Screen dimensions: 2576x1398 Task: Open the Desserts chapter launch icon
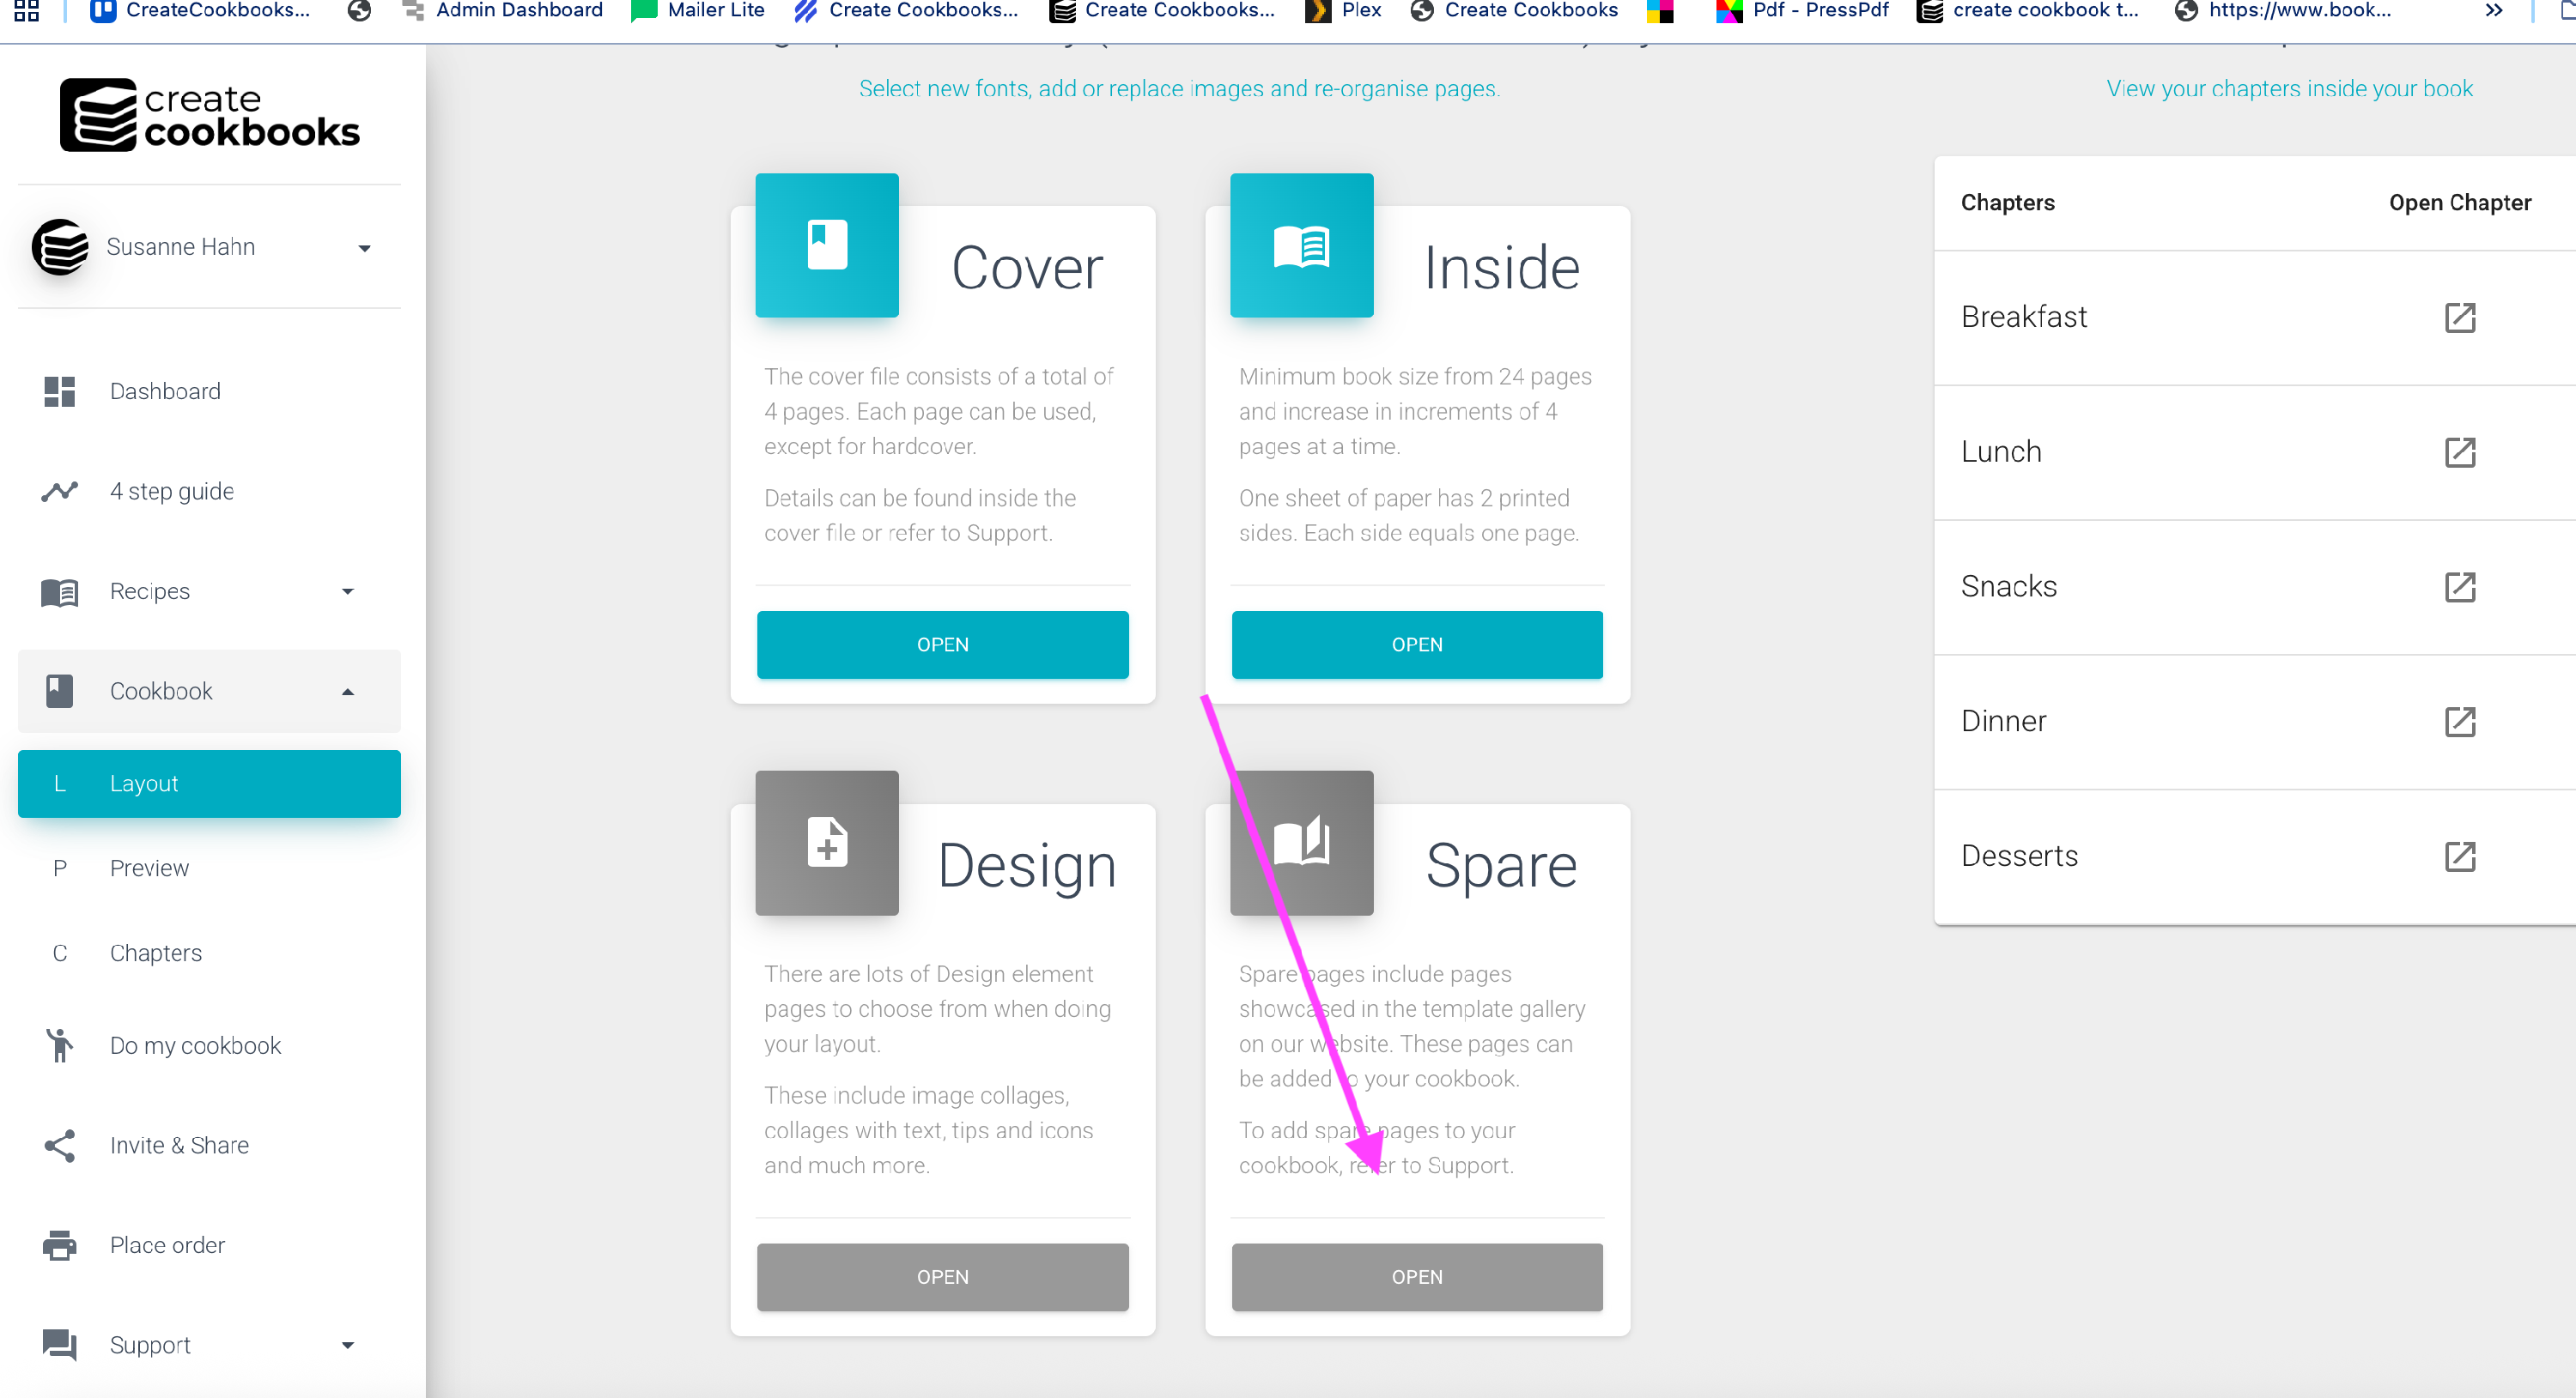click(2459, 856)
